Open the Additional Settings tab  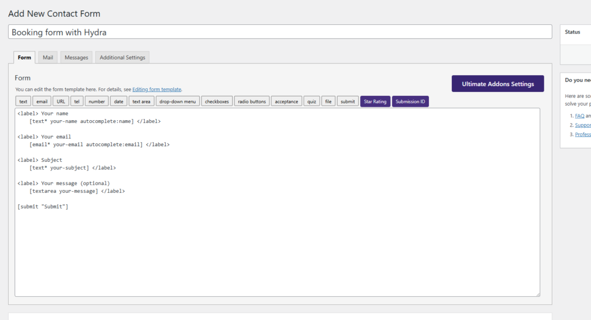point(122,57)
